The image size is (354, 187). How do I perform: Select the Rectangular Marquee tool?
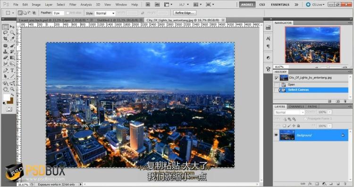pyautogui.click(x=6, y=27)
